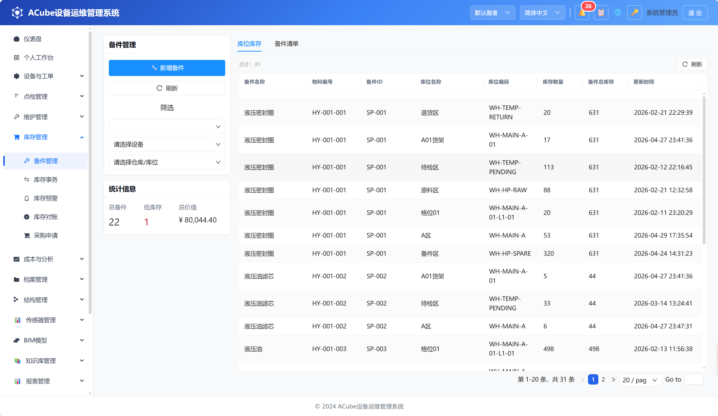Click the table vertical scrollbar
Image resolution: width=718 pixels, height=416 pixels.
tap(704, 170)
